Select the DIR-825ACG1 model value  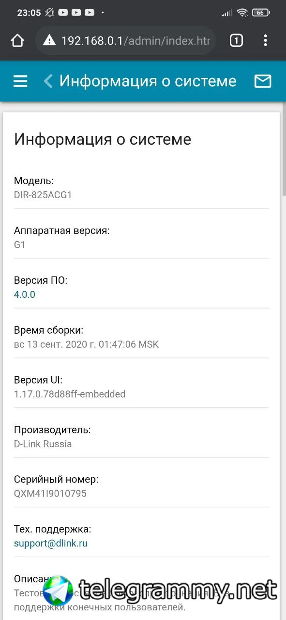(43, 195)
